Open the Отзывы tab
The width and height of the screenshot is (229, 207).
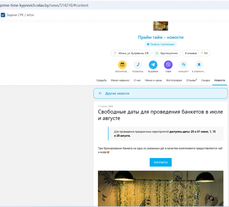[x=191, y=80]
